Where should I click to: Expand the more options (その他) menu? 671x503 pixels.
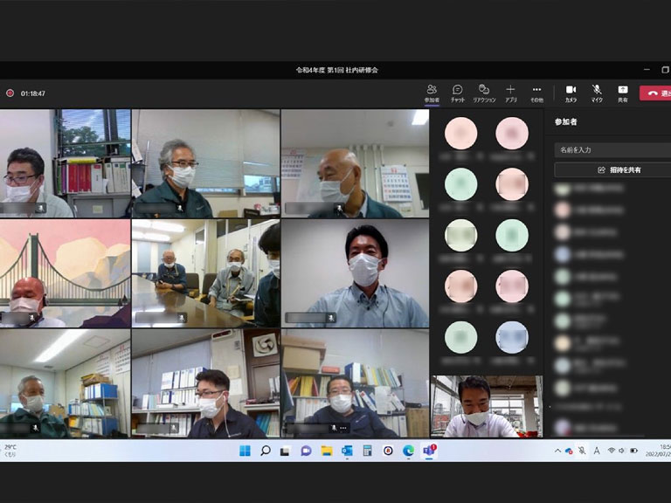tap(536, 90)
